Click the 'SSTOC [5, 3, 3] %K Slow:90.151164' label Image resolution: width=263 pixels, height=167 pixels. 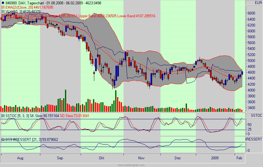coord(32,116)
